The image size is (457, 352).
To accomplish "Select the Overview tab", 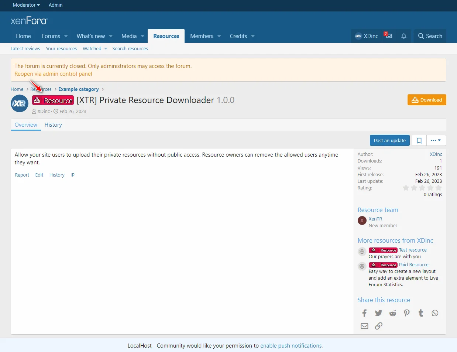I will [25, 125].
